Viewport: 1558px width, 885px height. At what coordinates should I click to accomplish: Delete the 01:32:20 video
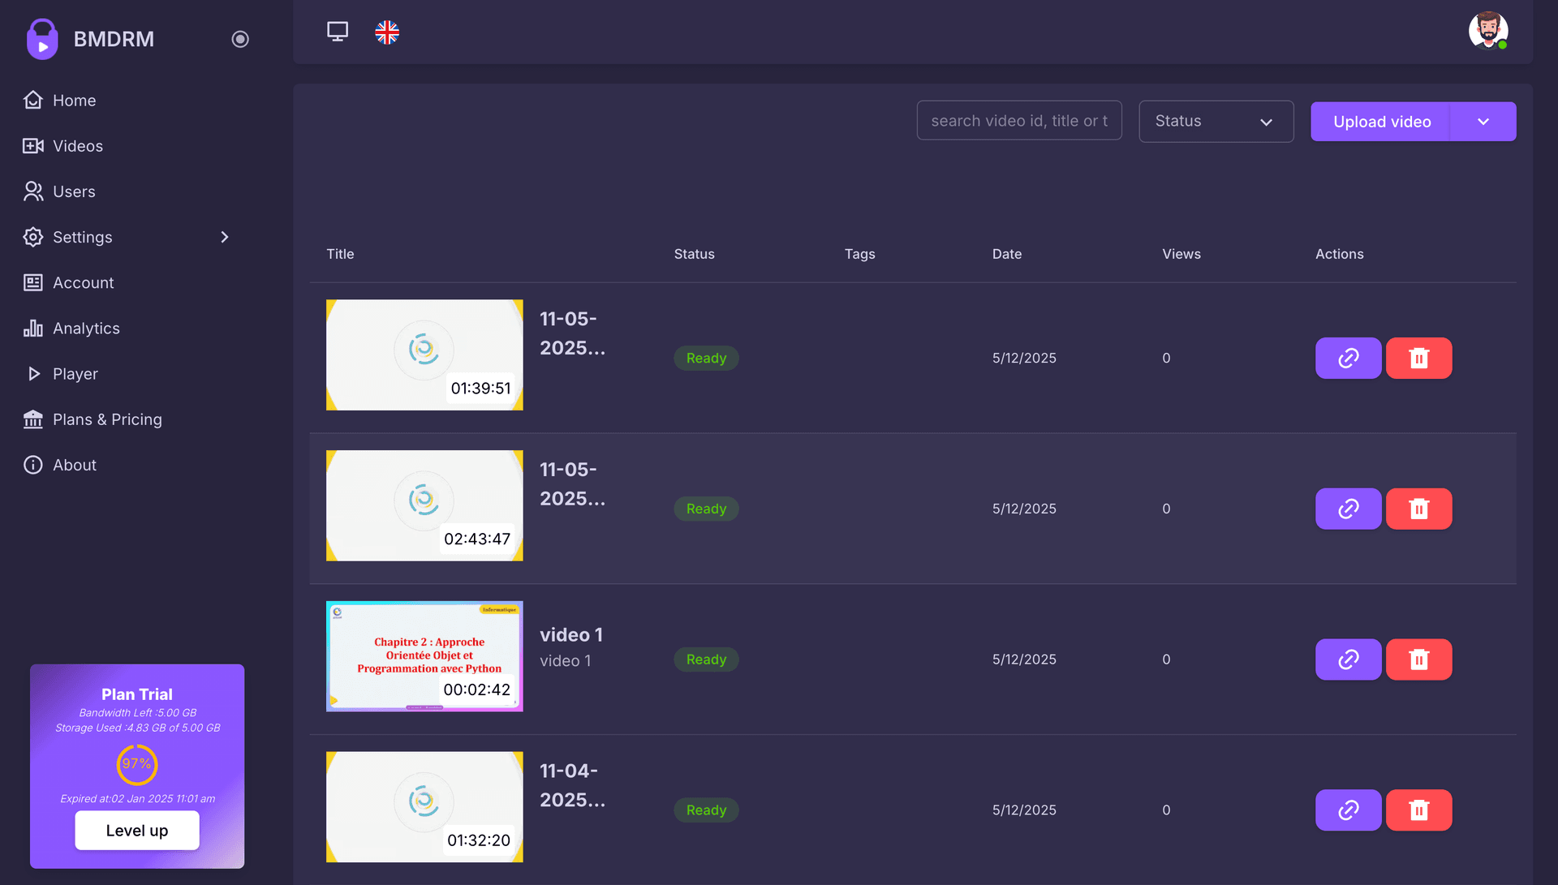click(x=1418, y=810)
